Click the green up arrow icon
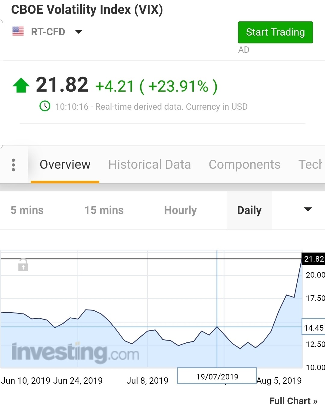Image resolution: width=325 pixels, height=412 pixels. 21,85
